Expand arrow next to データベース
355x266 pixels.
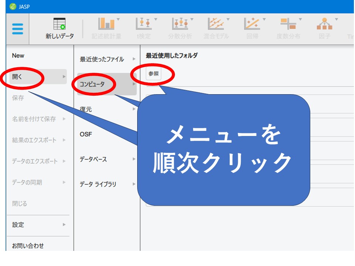tap(134, 159)
